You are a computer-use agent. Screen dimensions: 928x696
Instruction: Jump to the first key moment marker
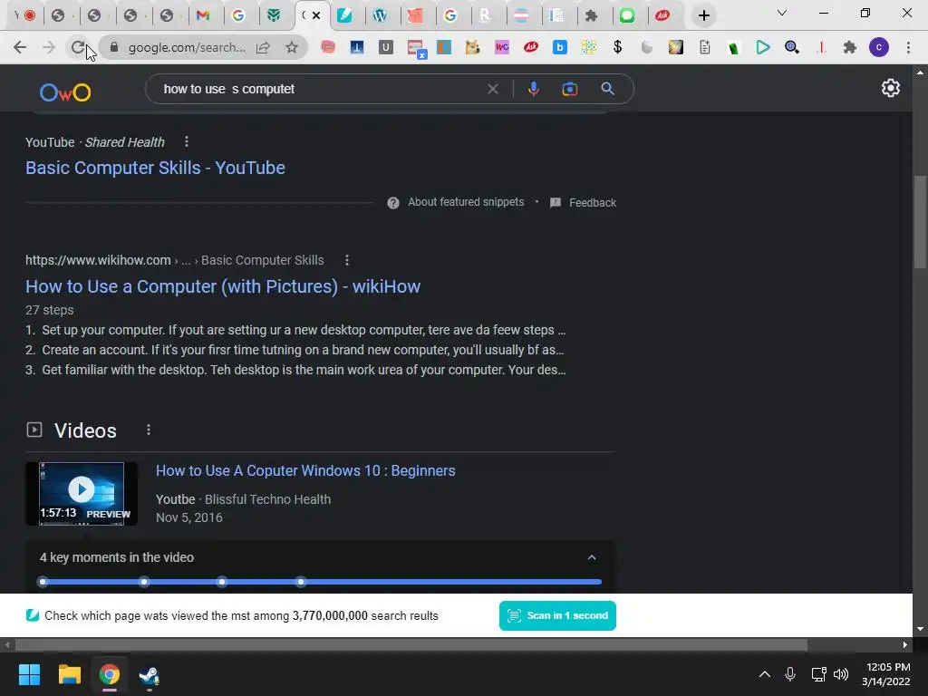43,582
